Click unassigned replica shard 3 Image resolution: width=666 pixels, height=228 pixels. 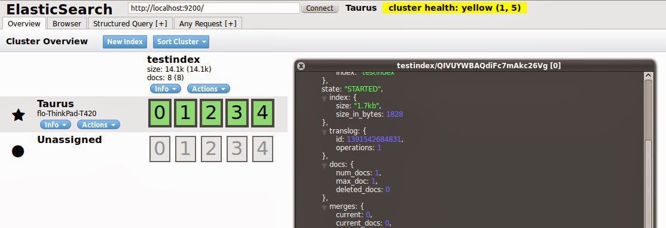(x=237, y=149)
